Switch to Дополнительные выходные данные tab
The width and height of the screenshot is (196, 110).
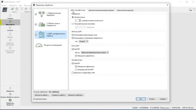101,10
